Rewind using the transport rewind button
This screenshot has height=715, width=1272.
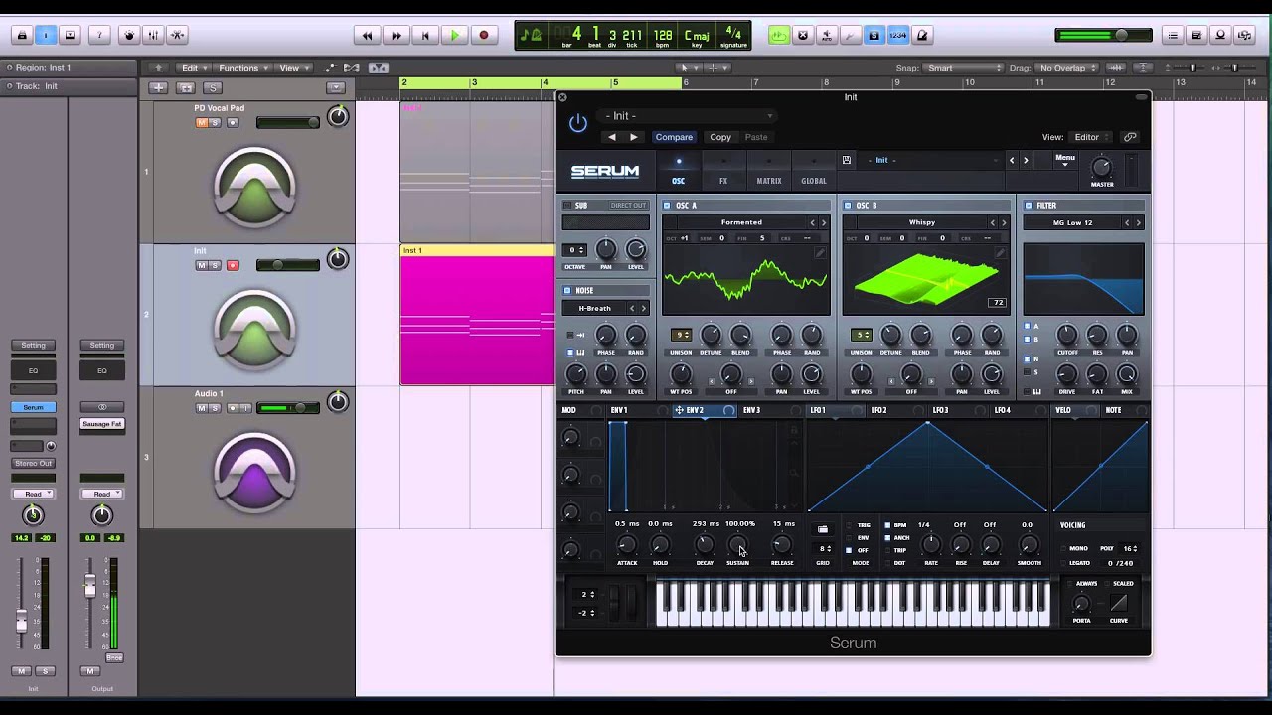click(367, 36)
